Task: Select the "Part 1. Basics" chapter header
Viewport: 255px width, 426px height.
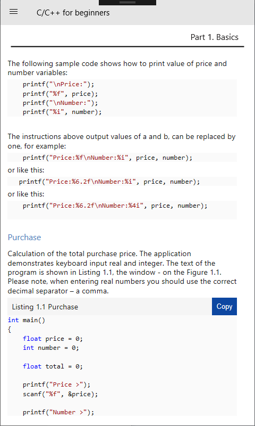Action: (214, 37)
